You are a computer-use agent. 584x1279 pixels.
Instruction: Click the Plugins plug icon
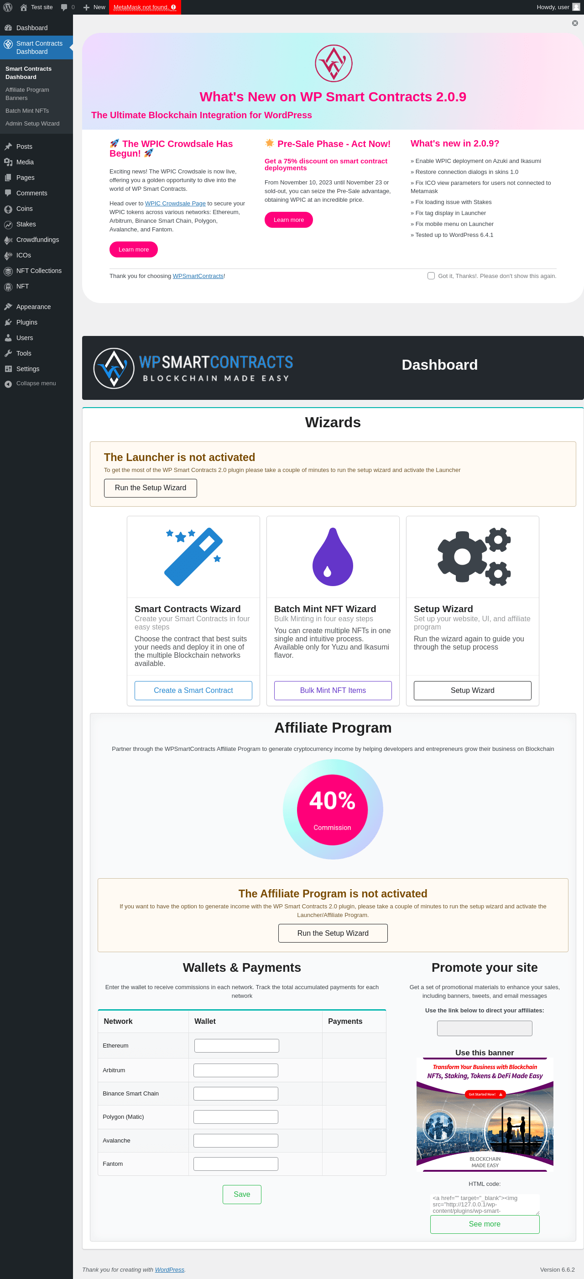(x=8, y=322)
